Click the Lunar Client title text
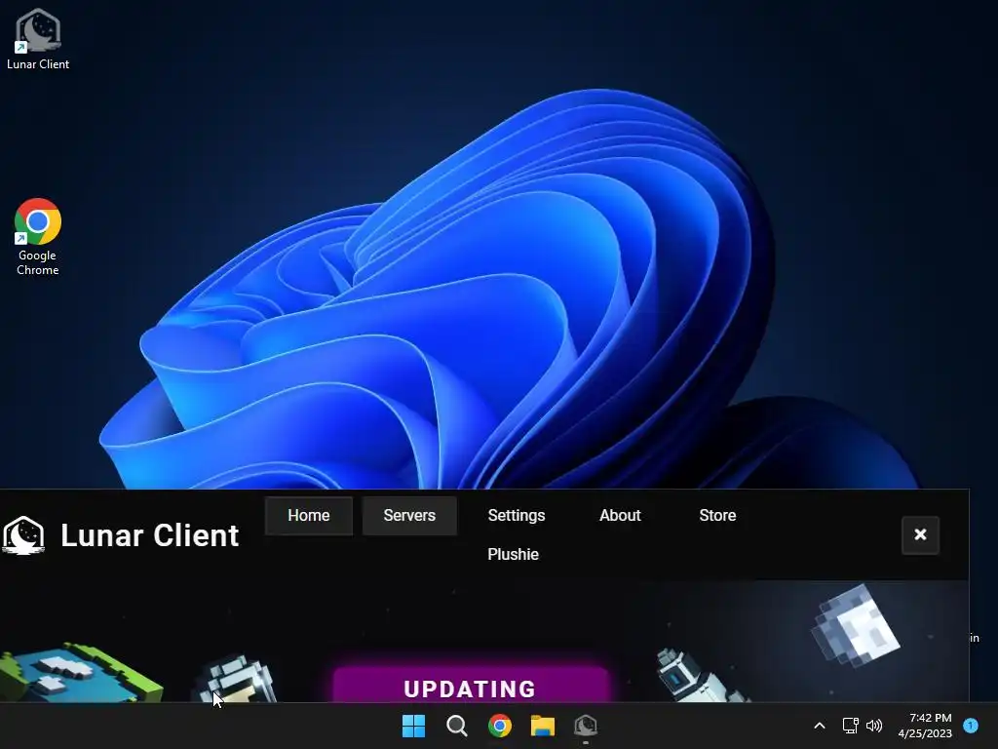998x749 pixels. coord(149,535)
